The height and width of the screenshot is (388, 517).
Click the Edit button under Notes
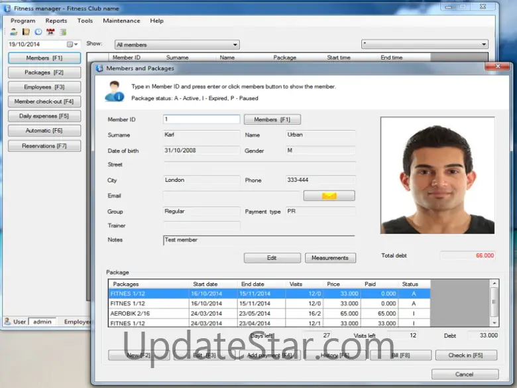pos(272,258)
